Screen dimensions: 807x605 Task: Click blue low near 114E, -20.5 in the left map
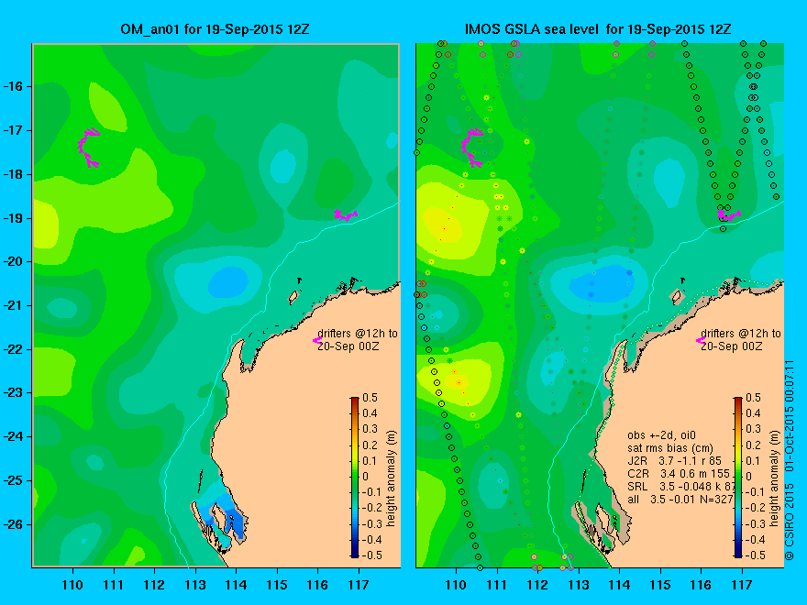click(228, 282)
